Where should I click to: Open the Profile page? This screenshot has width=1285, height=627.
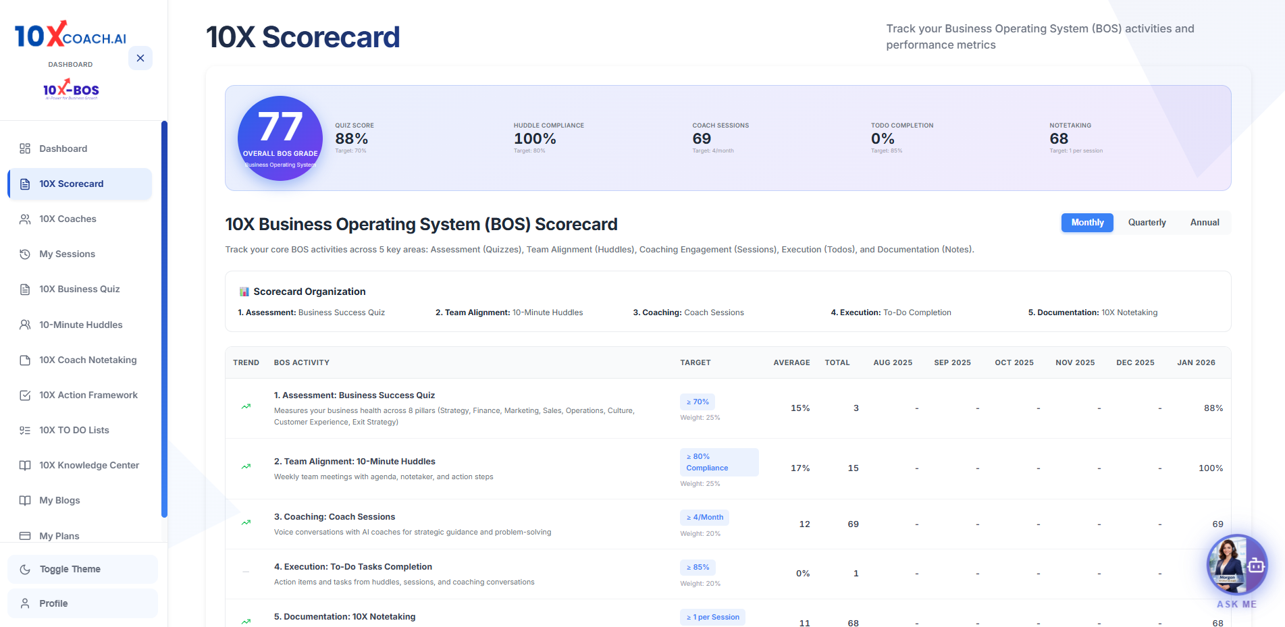coord(82,603)
